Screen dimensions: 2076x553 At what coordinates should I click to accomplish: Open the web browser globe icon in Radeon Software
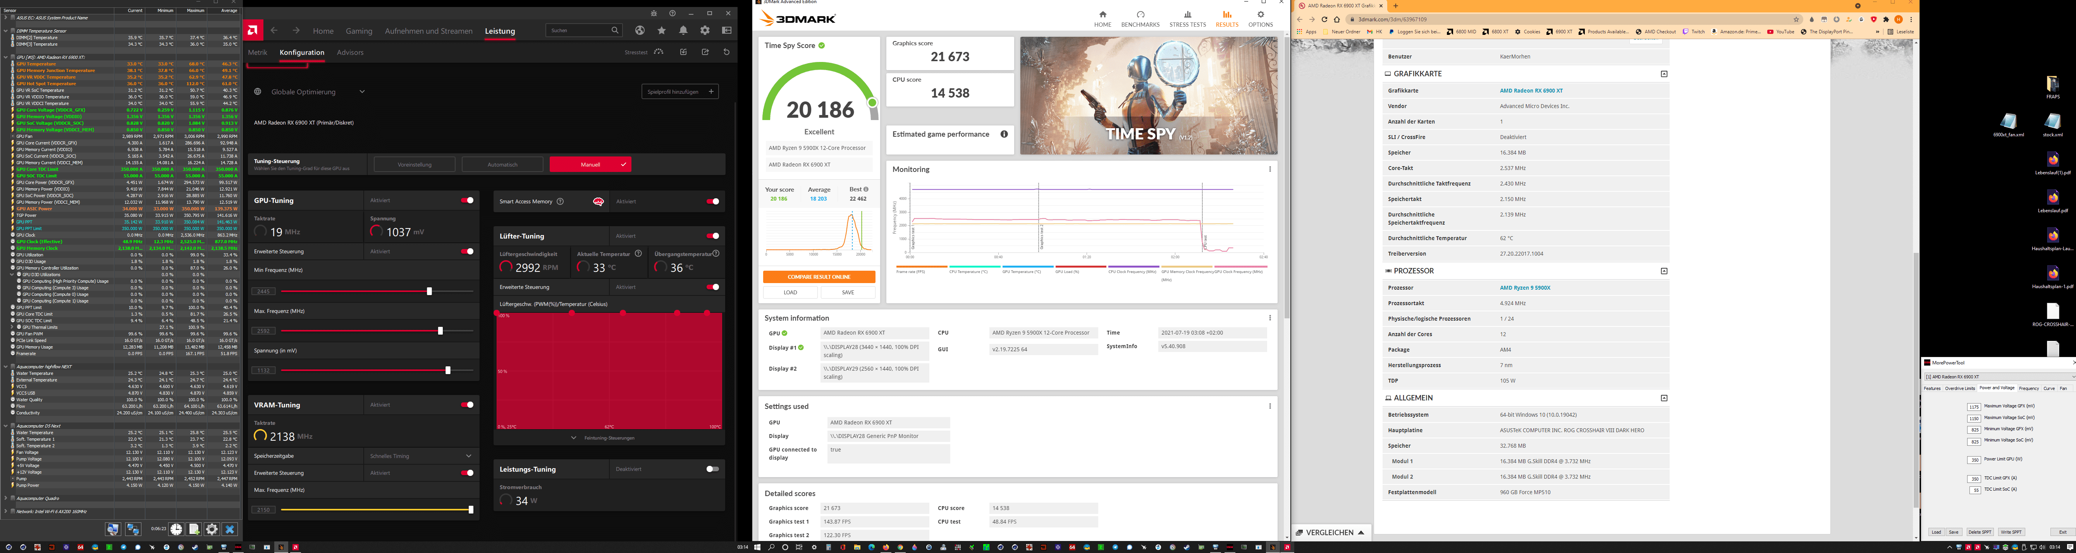click(x=640, y=31)
